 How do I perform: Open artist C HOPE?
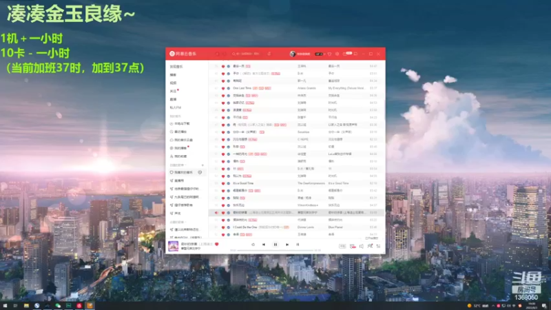pyautogui.click(x=303, y=140)
